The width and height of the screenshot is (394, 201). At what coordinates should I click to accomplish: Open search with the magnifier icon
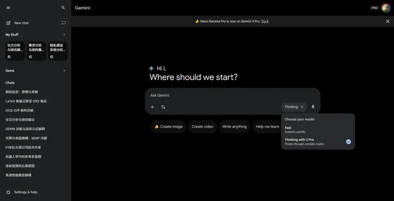coord(63,8)
